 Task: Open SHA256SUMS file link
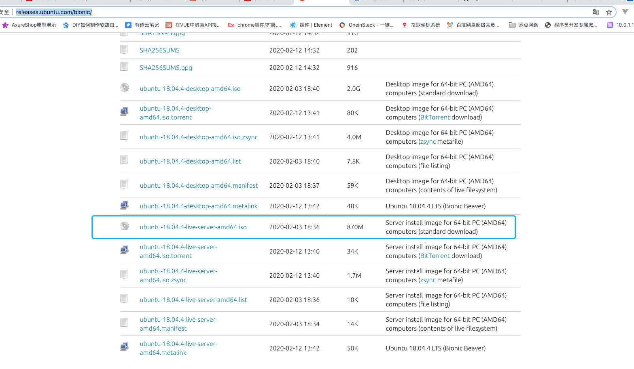[x=159, y=50]
